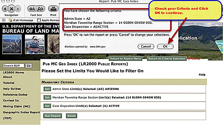The height and width of the screenshot is (133, 223).
Task: Set the Admin State limit
Action: click(x=47, y=89)
